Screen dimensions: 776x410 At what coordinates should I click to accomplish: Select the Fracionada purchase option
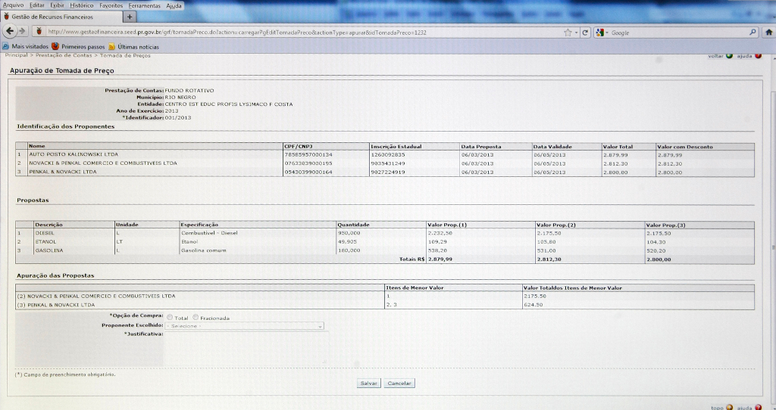click(x=196, y=317)
